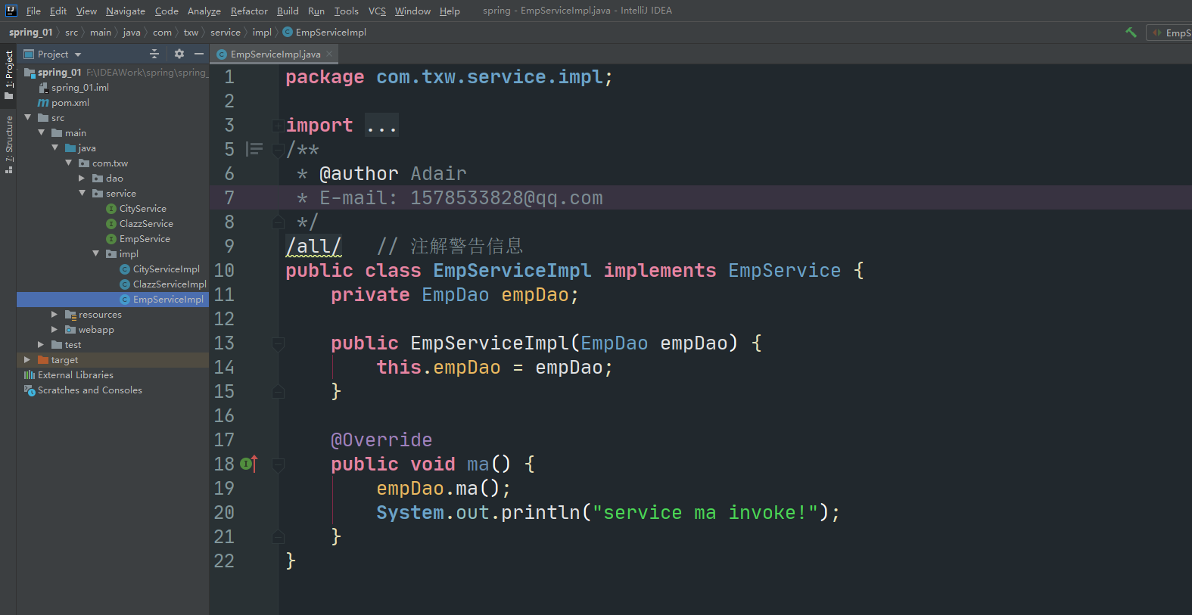Collapse the service package arrow
The width and height of the screenshot is (1192, 615).
(x=82, y=193)
